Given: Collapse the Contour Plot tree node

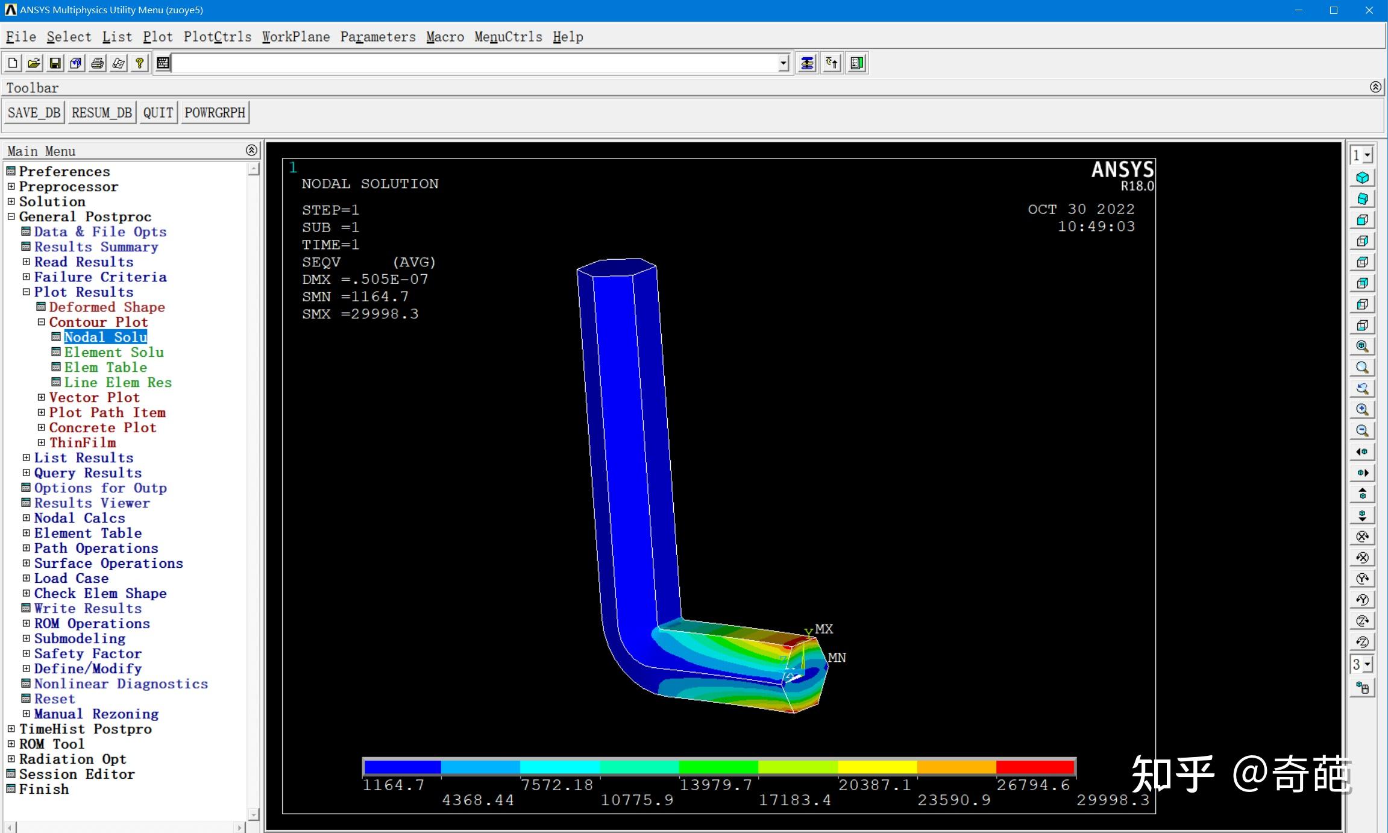Looking at the screenshot, I should (x=41, y=322).
